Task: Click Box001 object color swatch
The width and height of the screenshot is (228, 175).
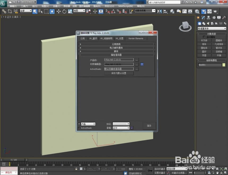Action: 224,65
